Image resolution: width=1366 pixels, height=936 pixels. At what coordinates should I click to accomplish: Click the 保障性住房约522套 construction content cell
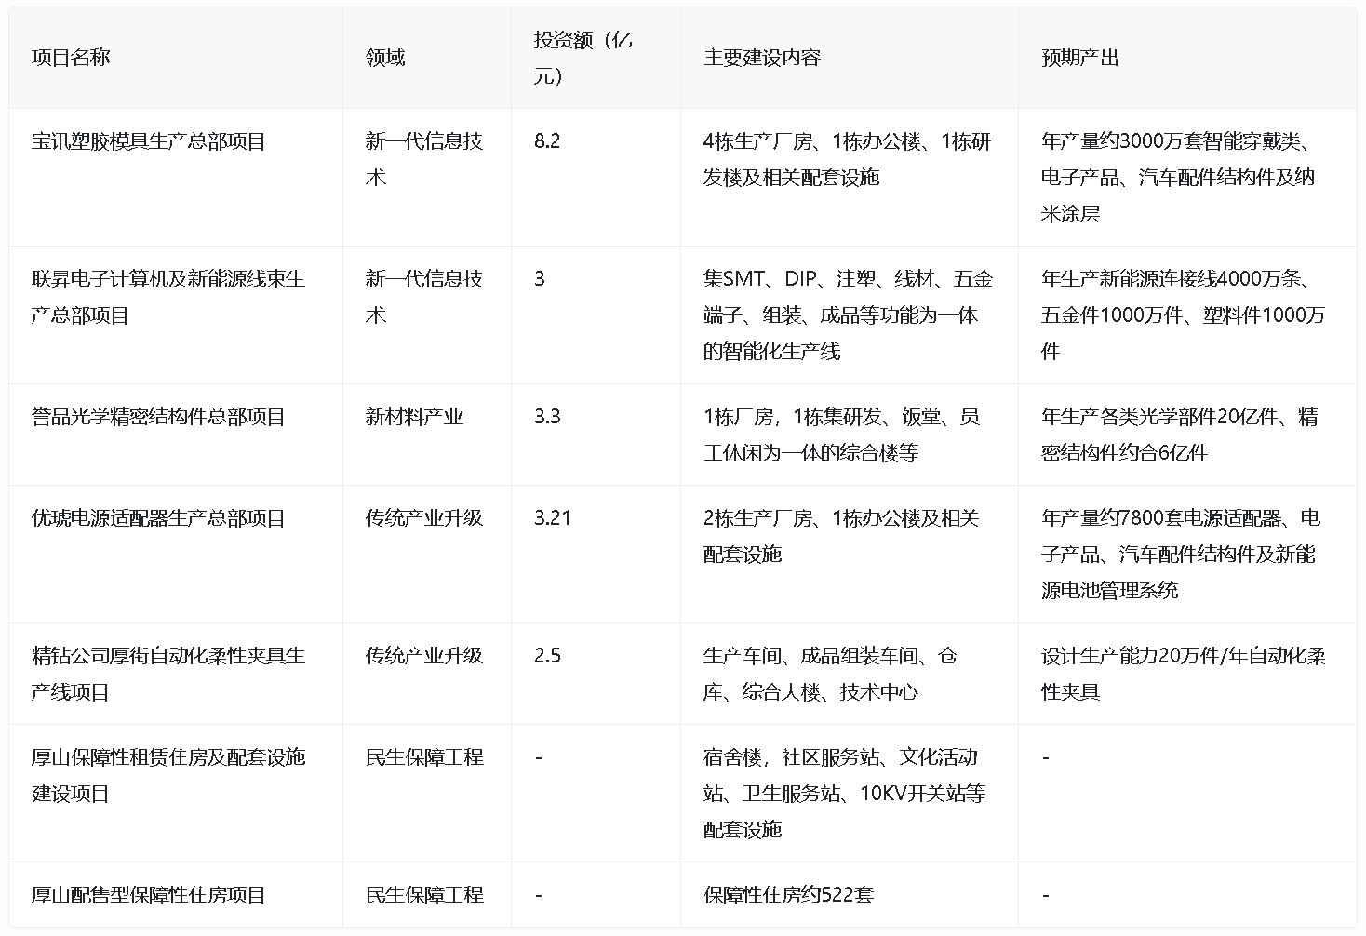point(788,895)
